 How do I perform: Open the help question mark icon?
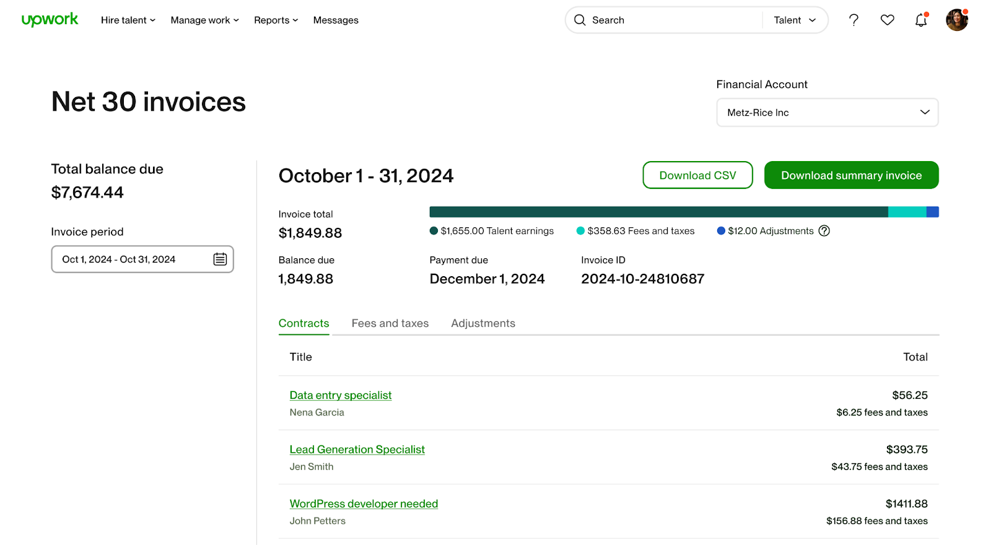853,20
